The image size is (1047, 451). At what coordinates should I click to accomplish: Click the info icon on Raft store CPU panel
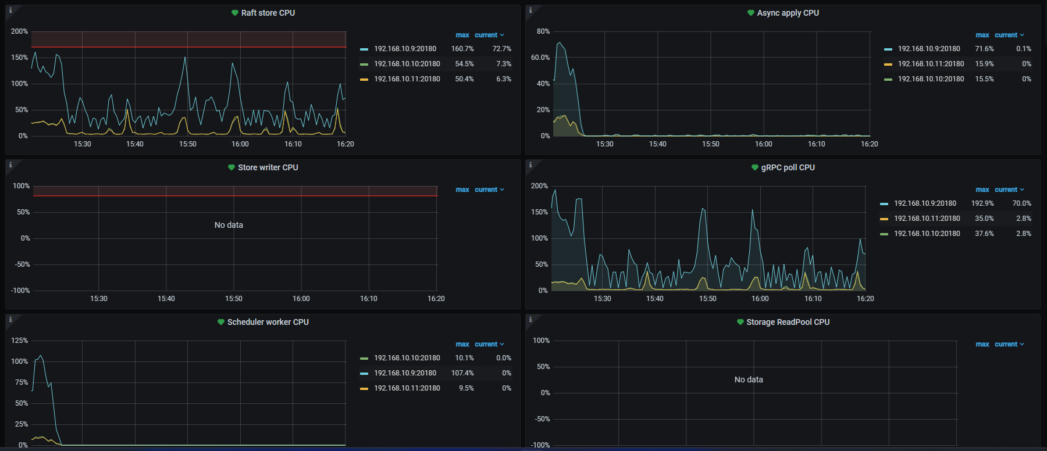[10, 10]
